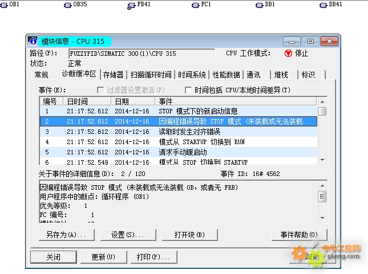Screen dimensions: 368x274
Task: Click the 日时间 column header
Action: pos(87,101)
